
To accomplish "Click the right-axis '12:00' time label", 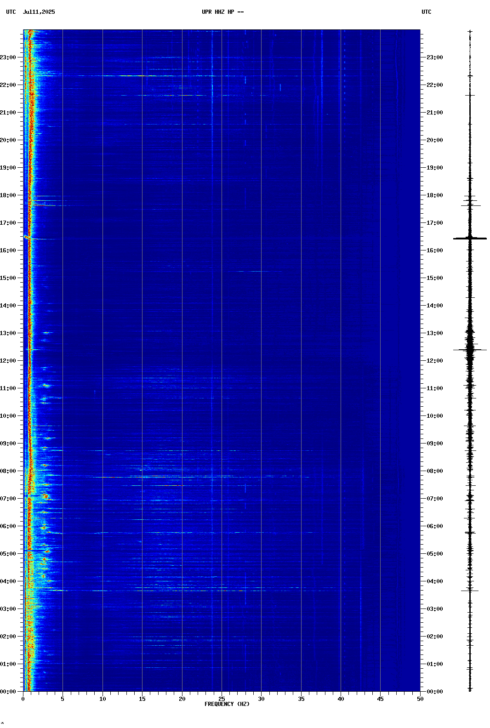I will click(435, 361).
